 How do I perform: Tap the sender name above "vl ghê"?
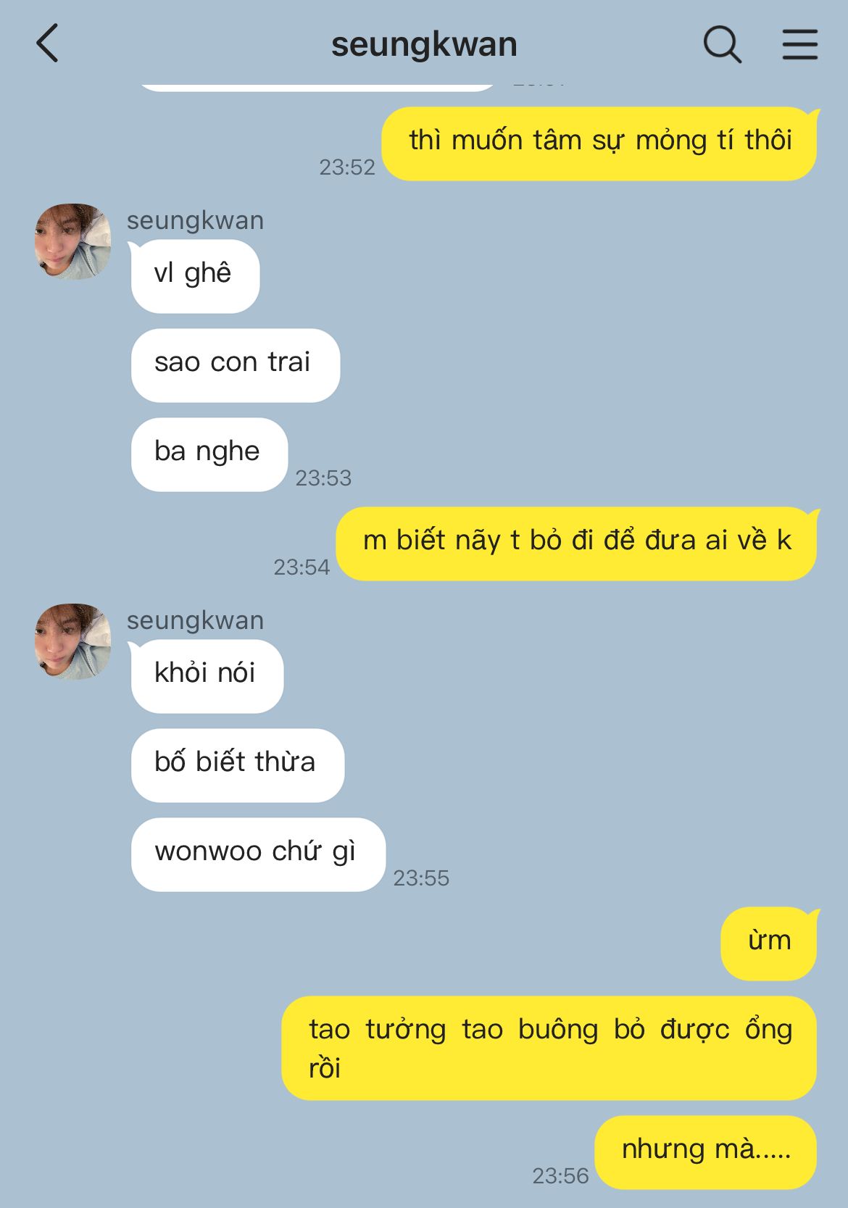pyautogui.click(x=195, y=220)
